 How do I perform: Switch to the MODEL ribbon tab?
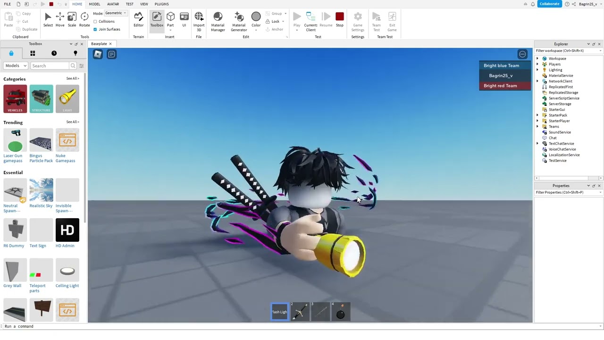(94, 4)
